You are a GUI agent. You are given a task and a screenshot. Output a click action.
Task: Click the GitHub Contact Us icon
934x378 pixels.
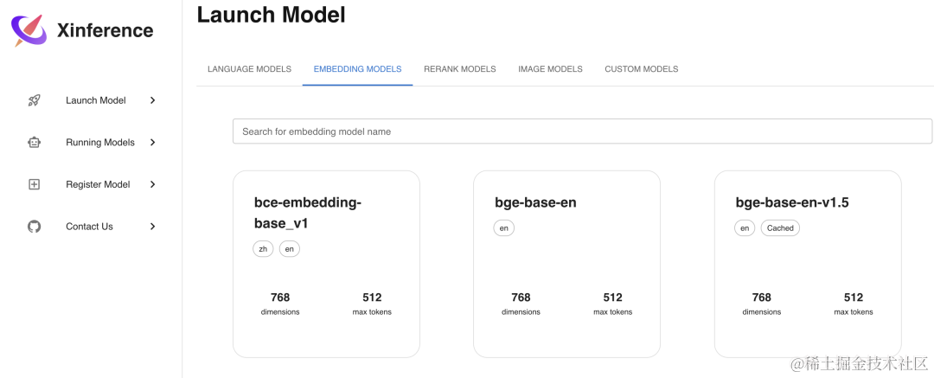pos(35,227)
